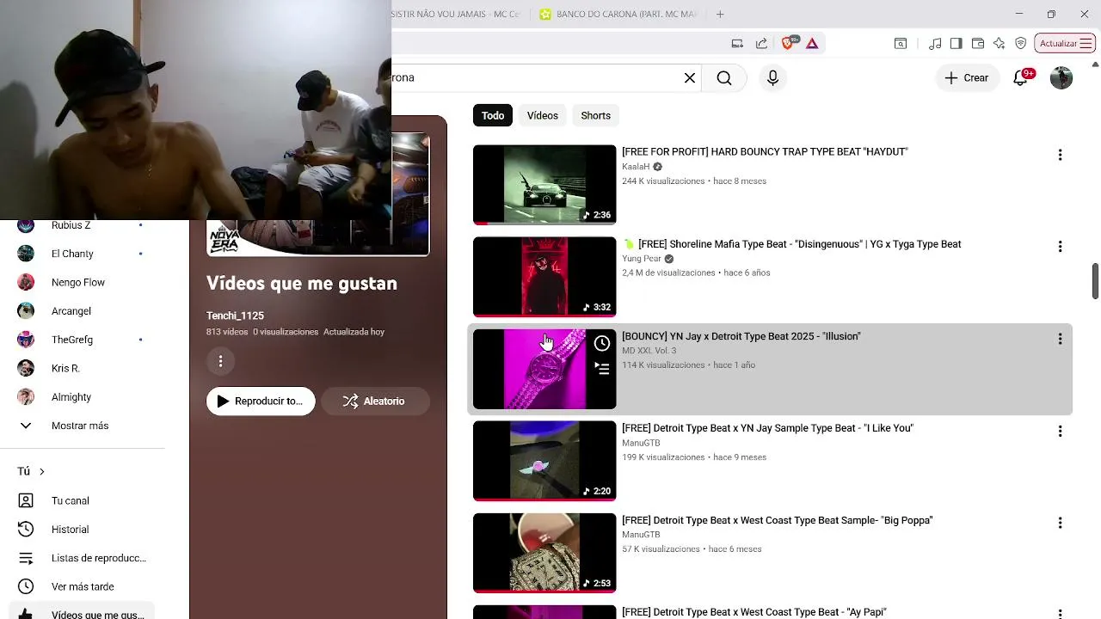This screenshot has width=1101, height=619.
Task: Start voice search with the microphone
Action: coord(772,77)
